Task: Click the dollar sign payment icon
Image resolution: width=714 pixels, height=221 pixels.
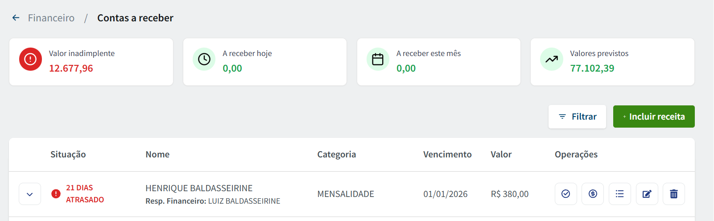Action: 593,194
